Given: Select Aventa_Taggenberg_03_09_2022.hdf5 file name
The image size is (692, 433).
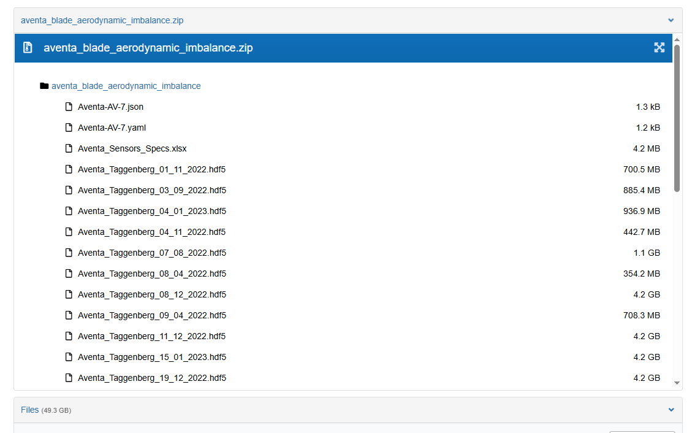Looking at the screenshot, I should click(x=152, y=190).
